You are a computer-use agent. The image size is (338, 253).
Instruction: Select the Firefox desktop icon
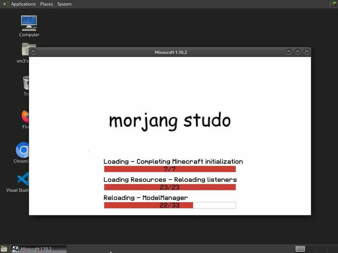coord(25,119)
